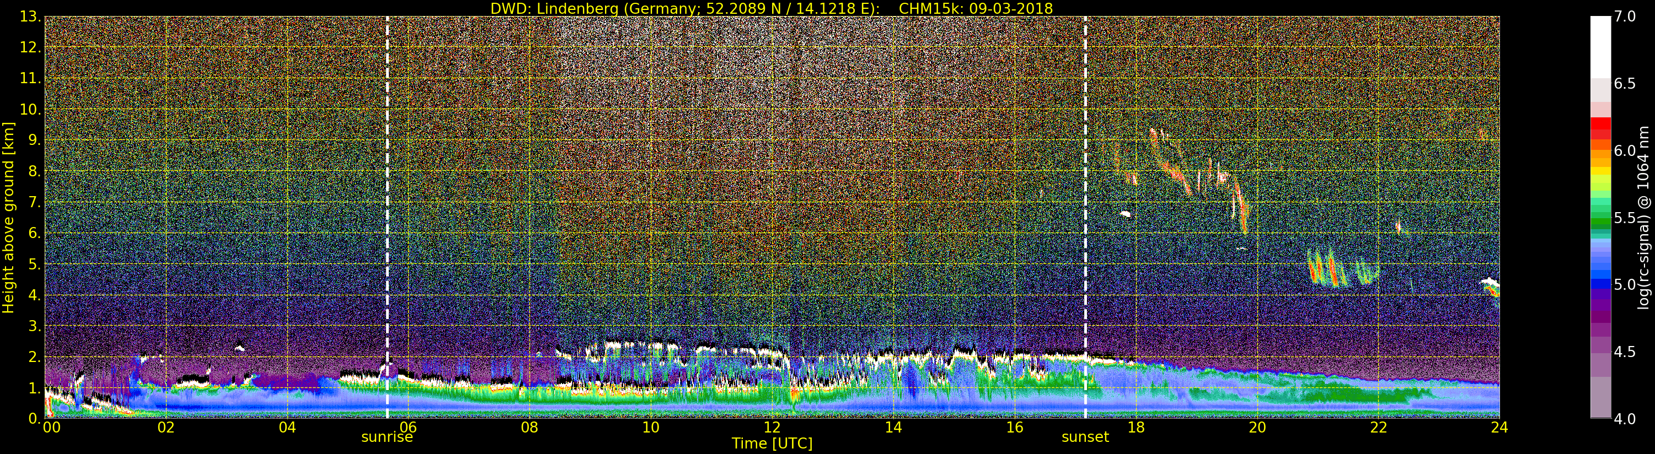Click the time axis tick '08'

pos(529,428)
